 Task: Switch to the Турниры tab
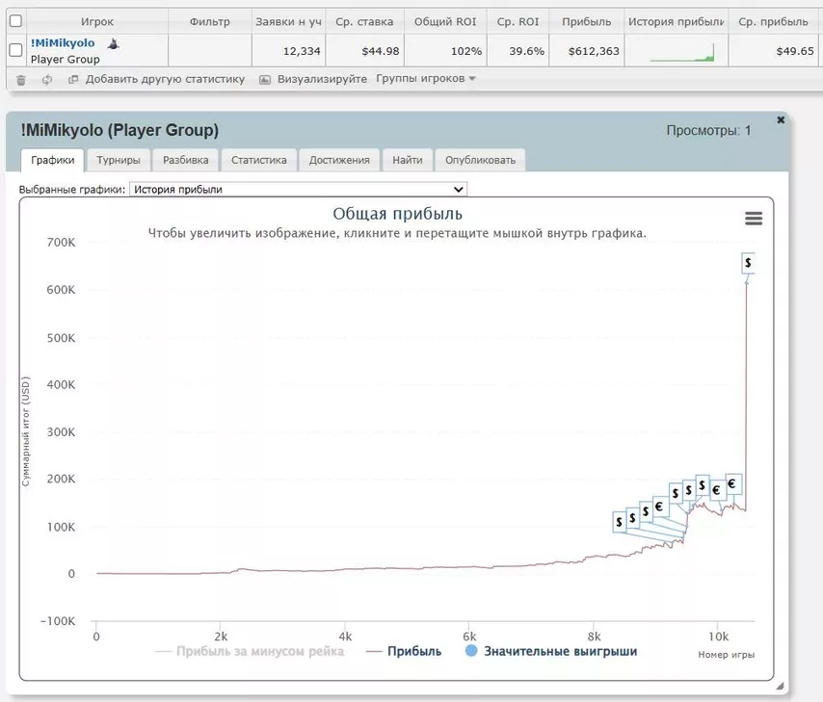point(119,160)
